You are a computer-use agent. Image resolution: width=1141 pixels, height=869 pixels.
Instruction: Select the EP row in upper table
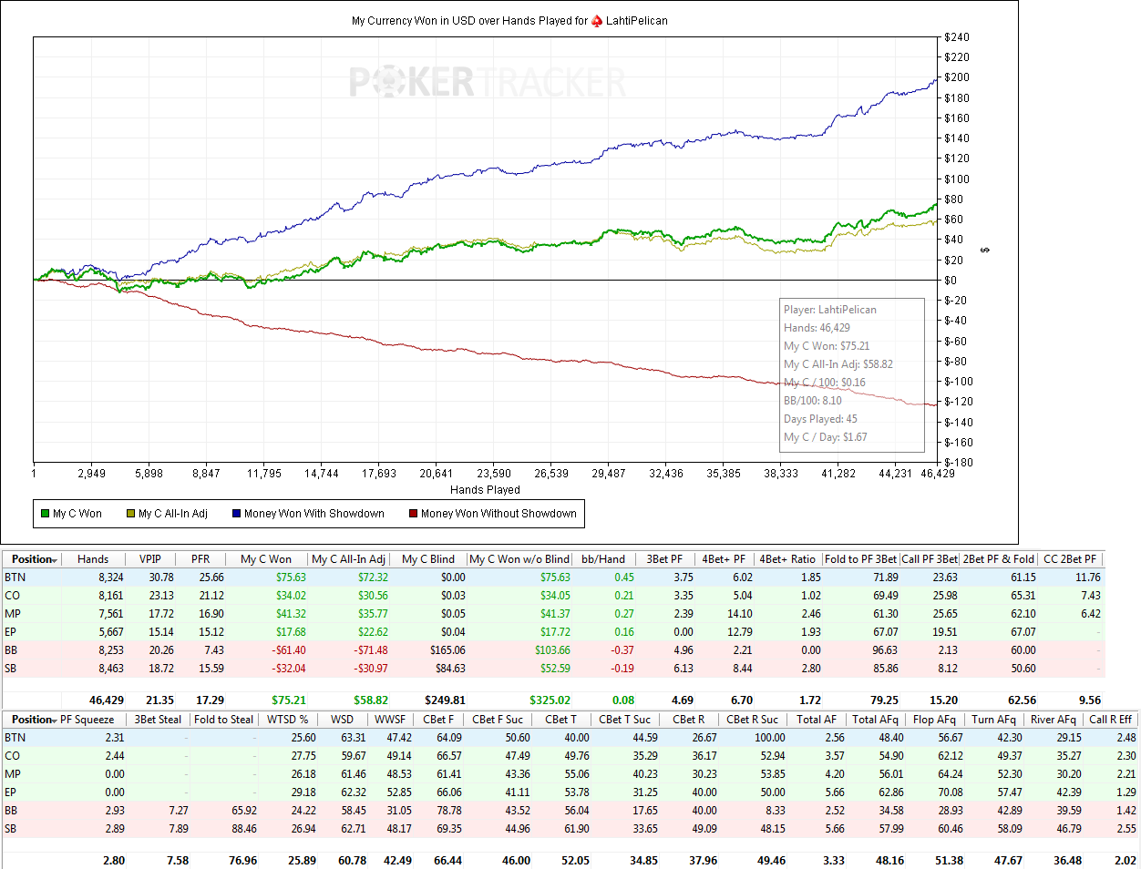pyautogui.click(x=553, y=632)
